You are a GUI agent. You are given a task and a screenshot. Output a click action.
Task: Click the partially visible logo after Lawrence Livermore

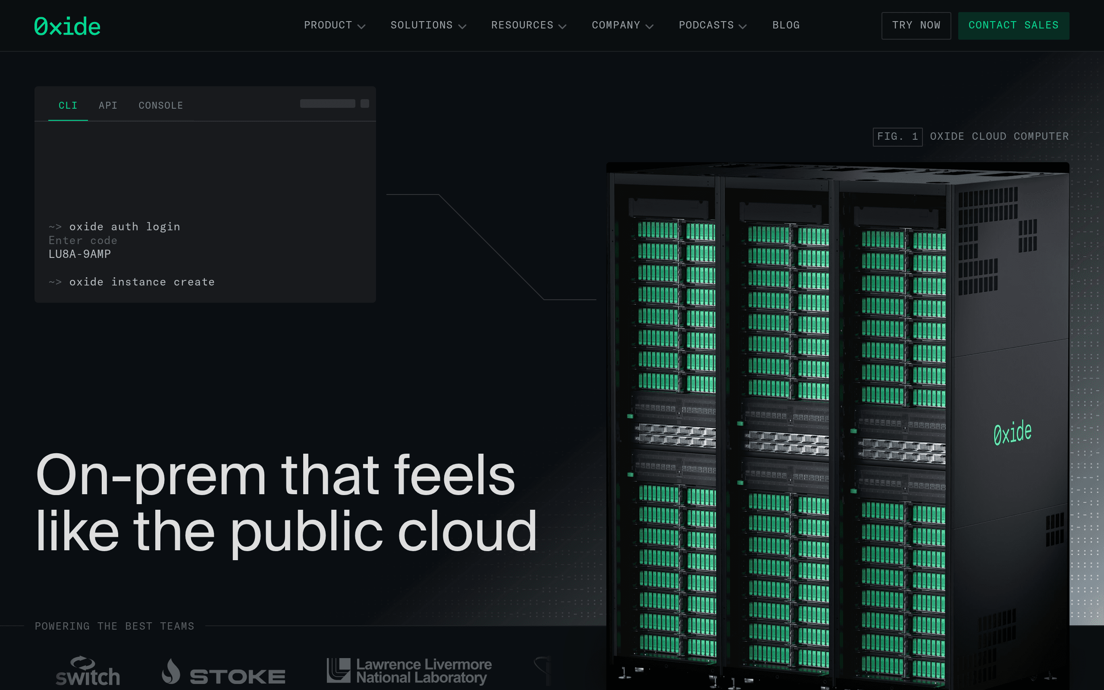pyautogui.click(x=543, y=671)
